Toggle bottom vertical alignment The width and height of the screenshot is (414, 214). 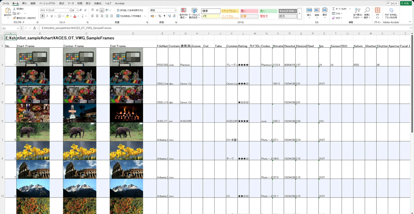click(102, 10)
